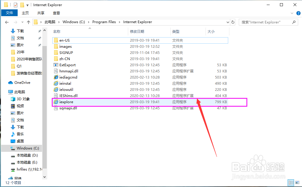Select the ExtExport application file
Image resolution: width=302 pixels, height=187 pixels.
point(140,65)
